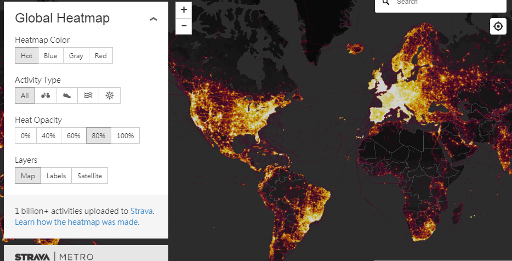
Task: Choose All activity types
Action: click(25, 95)
